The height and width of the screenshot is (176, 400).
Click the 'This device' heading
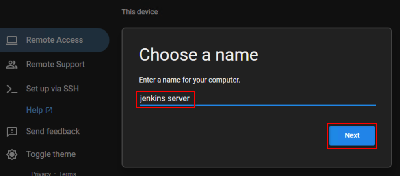coord(140,12)
